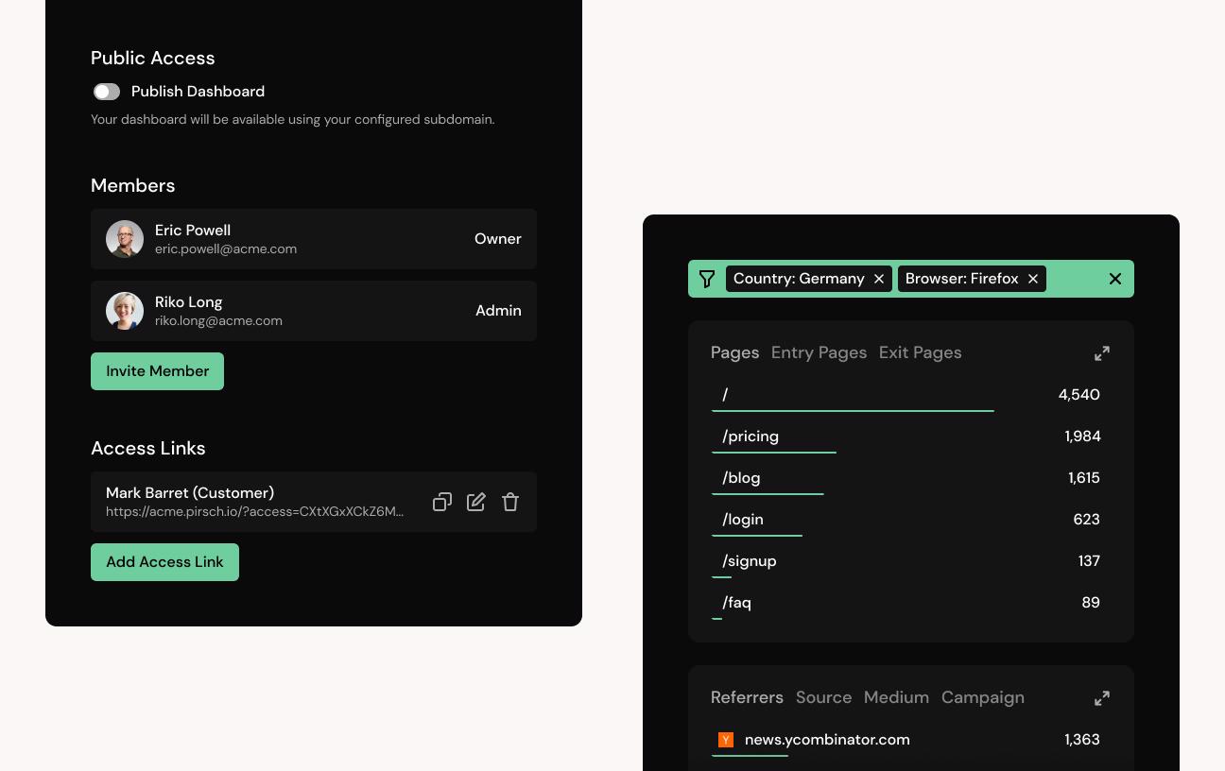The height and width of the screenshot is (771, 1225).
Task: Click the Mark Barret (Customer) link name
Action: tap(190, 493)
